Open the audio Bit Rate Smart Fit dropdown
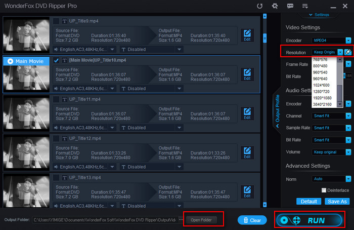 [348, 140]
